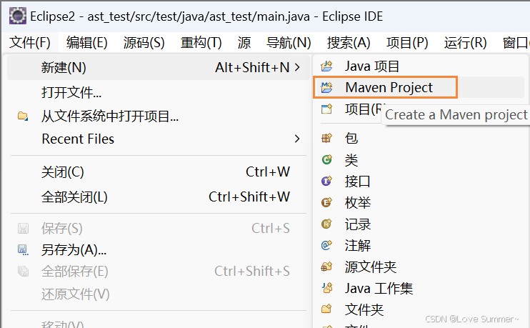Open the 窗口 menu
Screen dimensions: 530x328
pyautogui.click(x=516, y=43)
